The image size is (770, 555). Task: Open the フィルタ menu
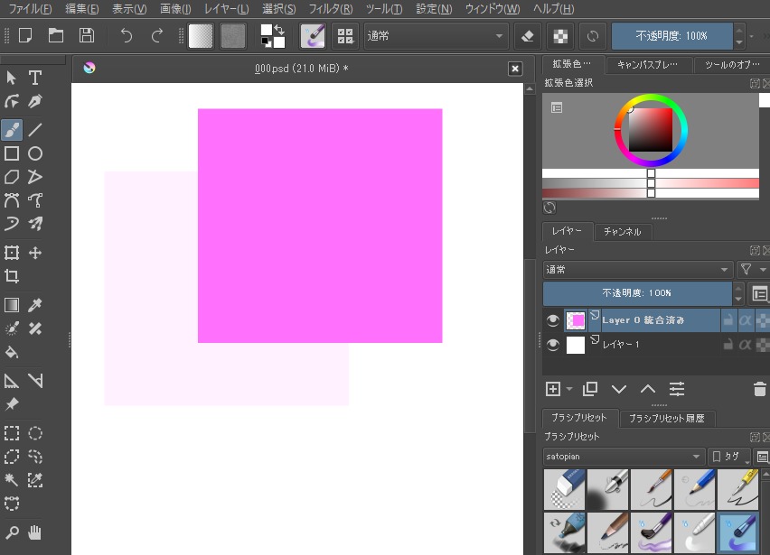[331, 9]
